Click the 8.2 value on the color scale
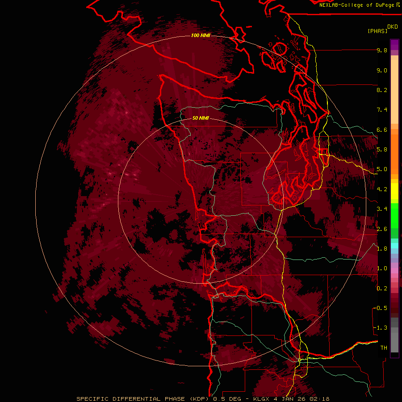The image size is (402, 402). 382,90
